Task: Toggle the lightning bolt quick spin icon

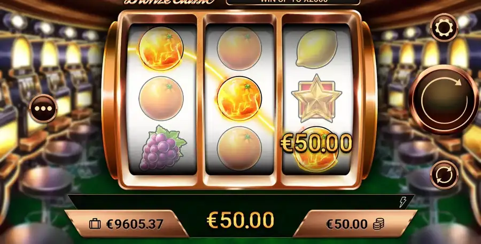Action: pyautogui.click(x=402, y=202)
